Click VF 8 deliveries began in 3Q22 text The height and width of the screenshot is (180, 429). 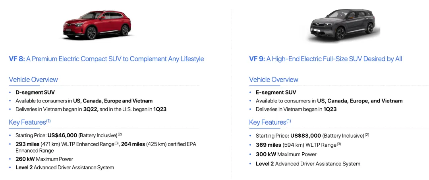pyautogui.click(x=90, y=109)
